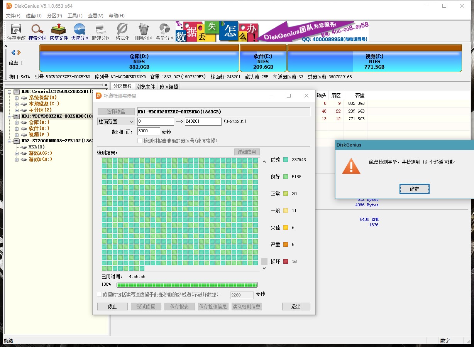Image resolution: width=474 pixels, height=347 pixels.
Task: Open the 分区(P) menu
Action: click(x=54, y=16)
